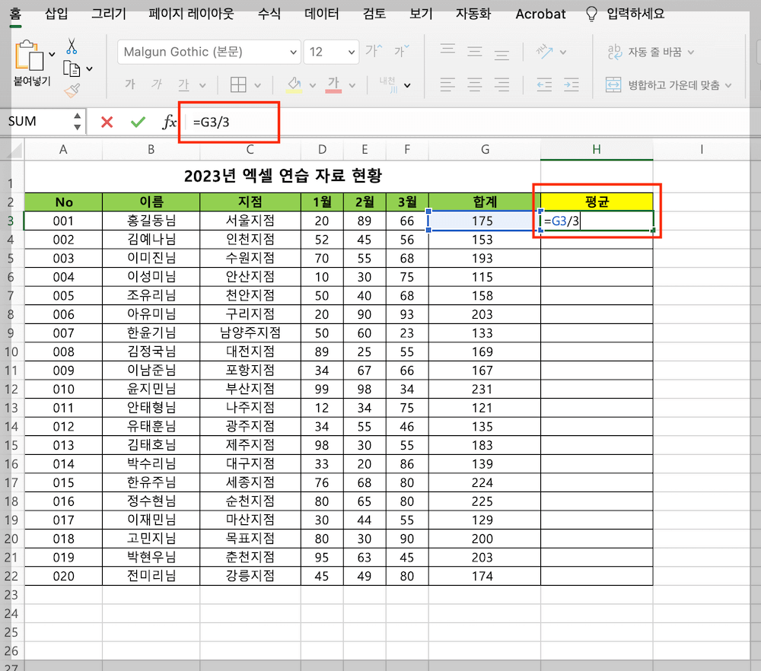Open the fill color bucket swatch
This screenshot has width=761, height=671.
click(x=295, y=85)
